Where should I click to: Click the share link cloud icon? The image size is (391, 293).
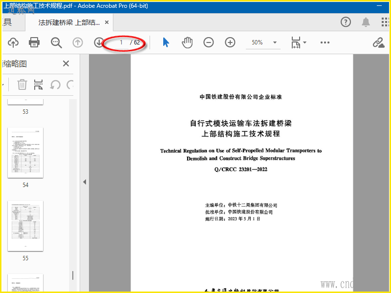378,42
